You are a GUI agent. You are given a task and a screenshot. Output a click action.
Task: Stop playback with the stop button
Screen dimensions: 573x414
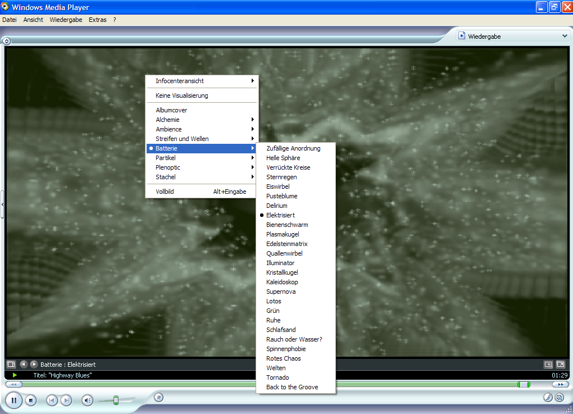(x=31, y=401)
